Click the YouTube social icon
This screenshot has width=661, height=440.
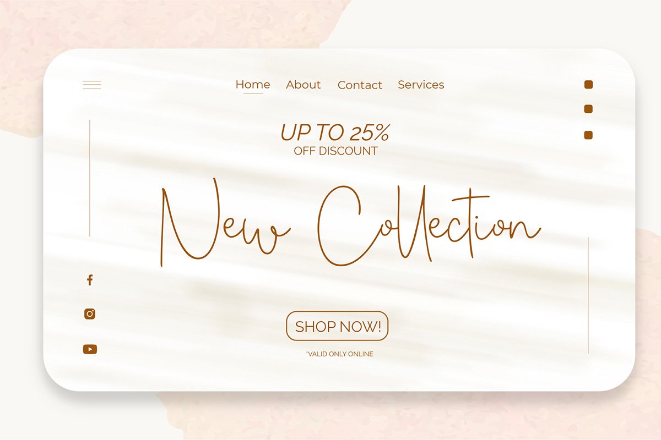click(x=90, y=349)
